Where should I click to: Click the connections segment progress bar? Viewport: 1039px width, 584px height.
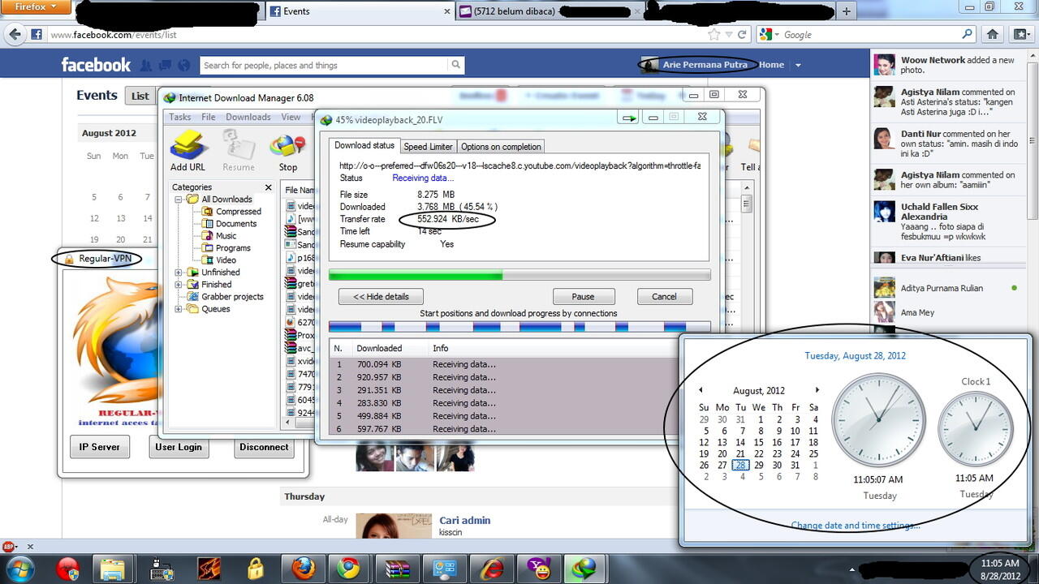519,327
